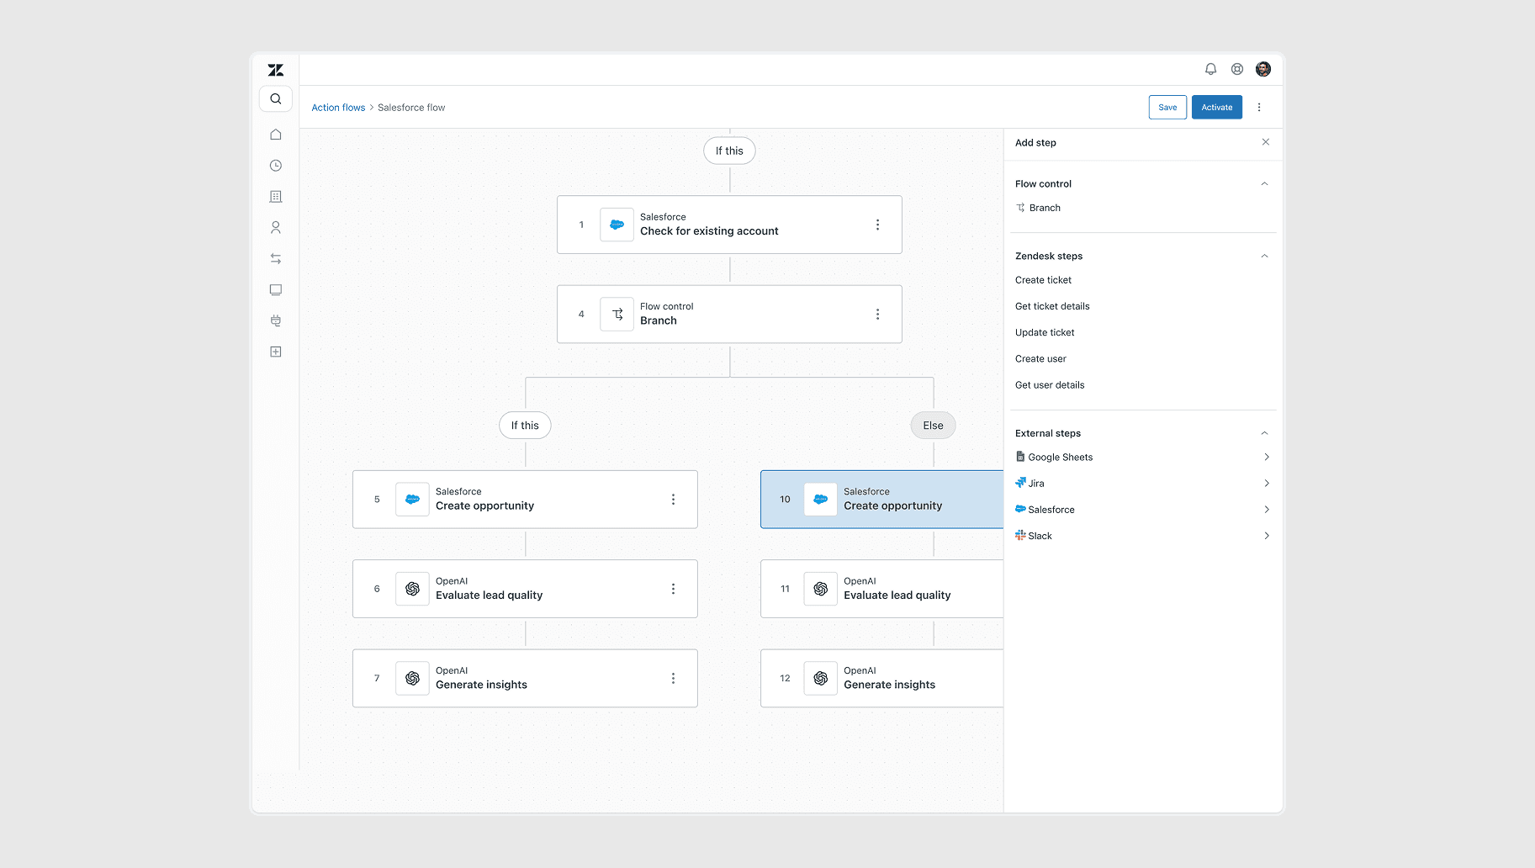Open step 5 Create opportunity options menu
This screenshot has height=868, width=1535.
coord(674,500)
